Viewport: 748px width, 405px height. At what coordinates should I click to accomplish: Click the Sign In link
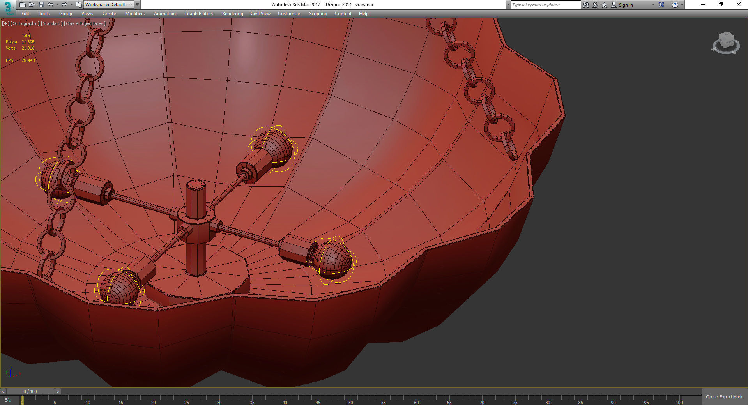[626, 5]
